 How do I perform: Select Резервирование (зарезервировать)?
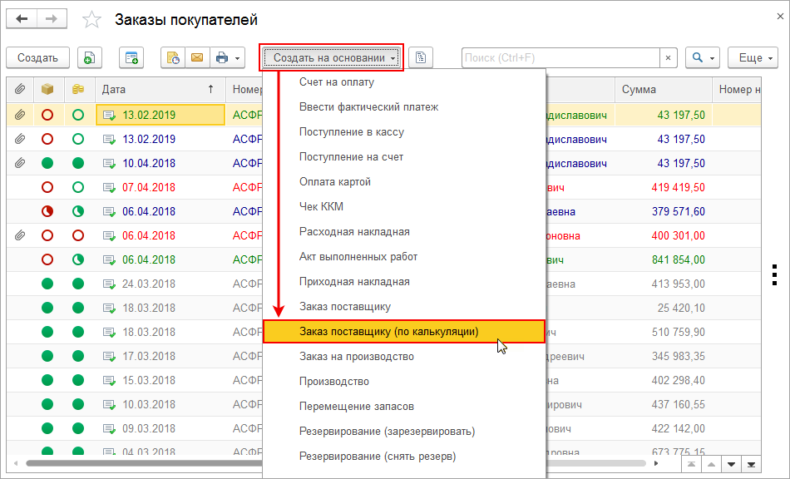pos(387,431)
